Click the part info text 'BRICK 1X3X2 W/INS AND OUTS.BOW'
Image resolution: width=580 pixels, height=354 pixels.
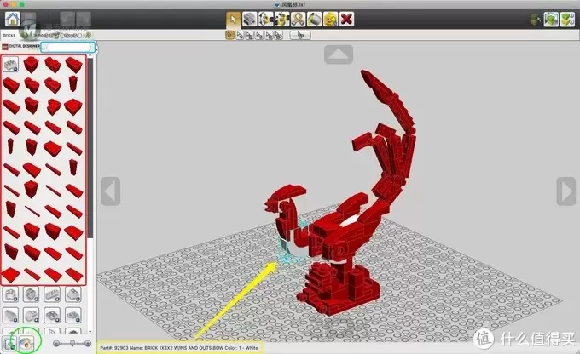[184, 348]
